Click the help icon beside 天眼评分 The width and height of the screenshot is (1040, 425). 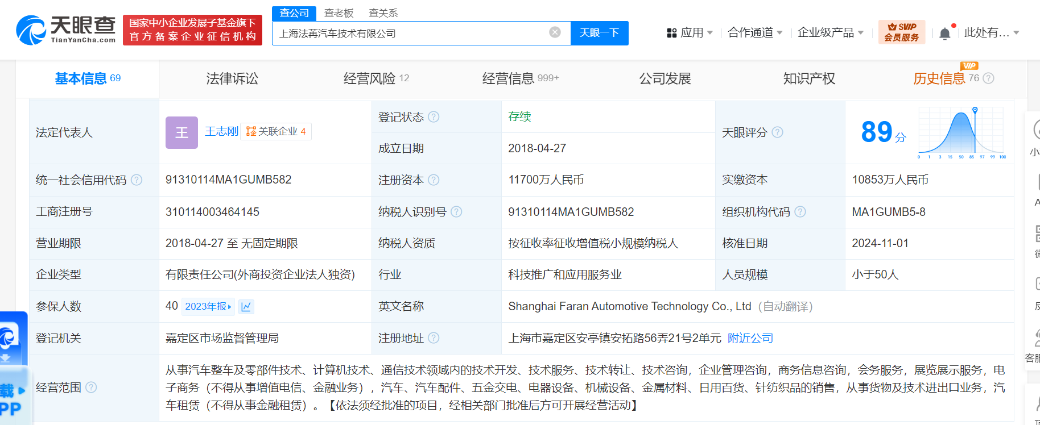(777, 132)
